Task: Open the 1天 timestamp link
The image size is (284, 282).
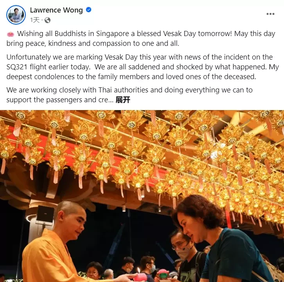Action: tap(34, 20)
